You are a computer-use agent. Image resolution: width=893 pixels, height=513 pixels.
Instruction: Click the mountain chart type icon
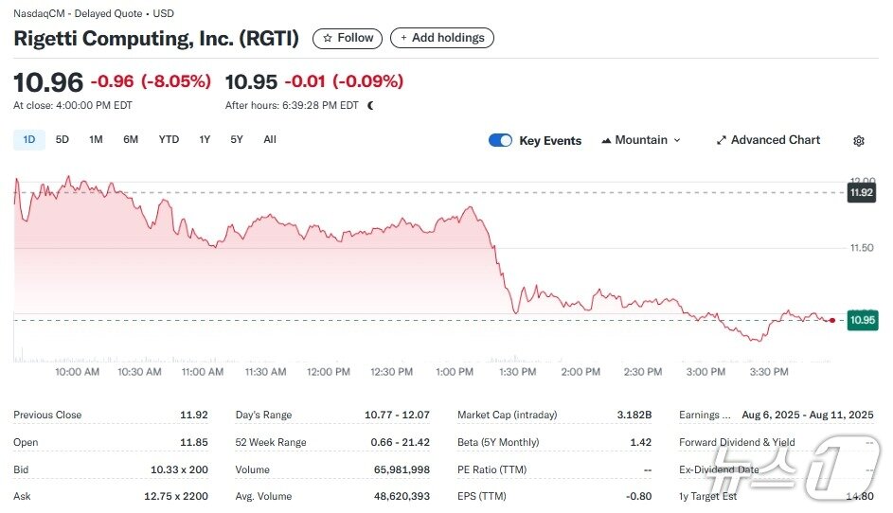click(x=606, y=140)
